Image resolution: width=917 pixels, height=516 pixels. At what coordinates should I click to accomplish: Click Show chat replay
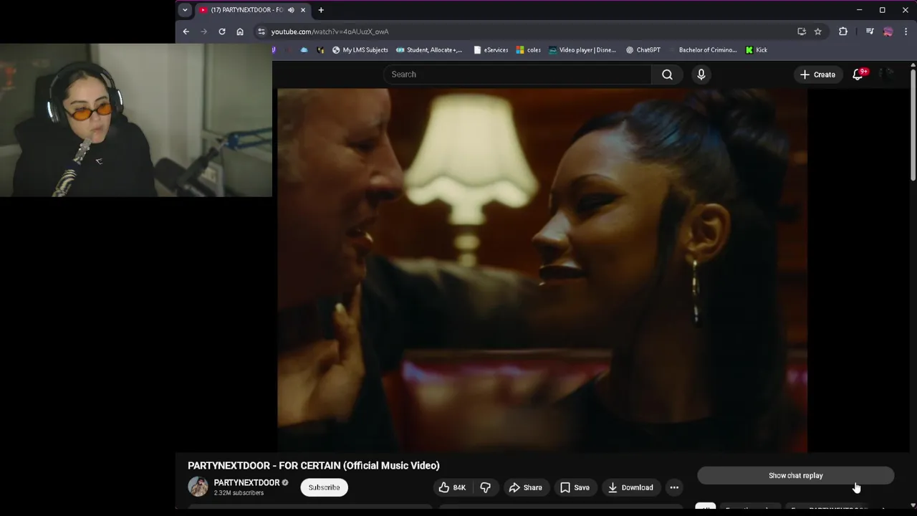[795, 475]
